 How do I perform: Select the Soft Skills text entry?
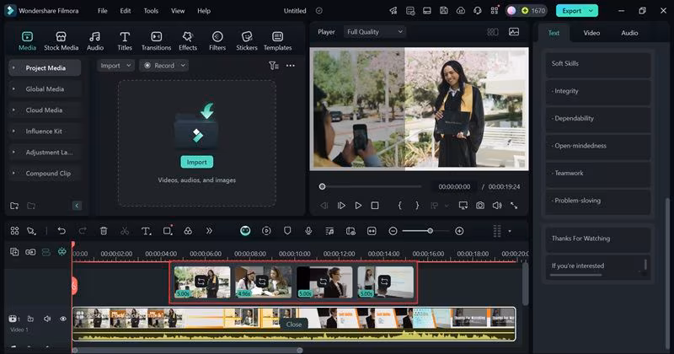[598, 65]
